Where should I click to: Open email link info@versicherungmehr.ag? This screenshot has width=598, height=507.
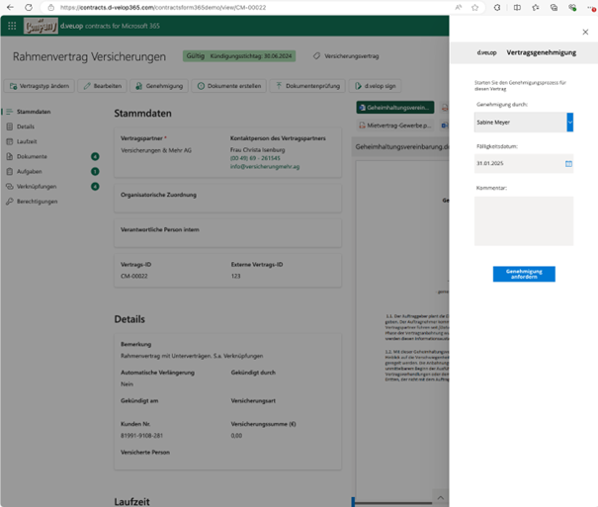(x=265, y=167)
